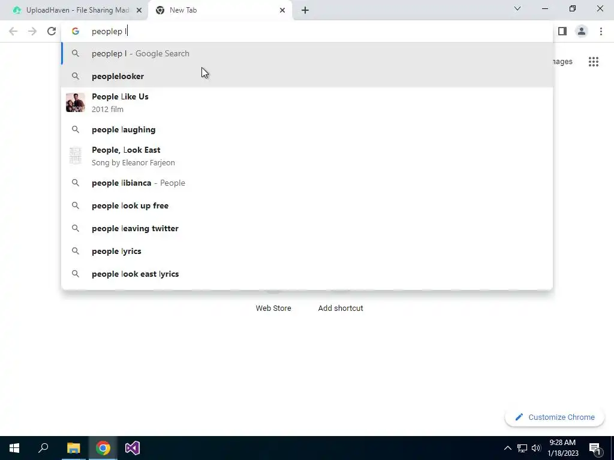
Task: Show hidden system tray icons
Action: (507, 448)
